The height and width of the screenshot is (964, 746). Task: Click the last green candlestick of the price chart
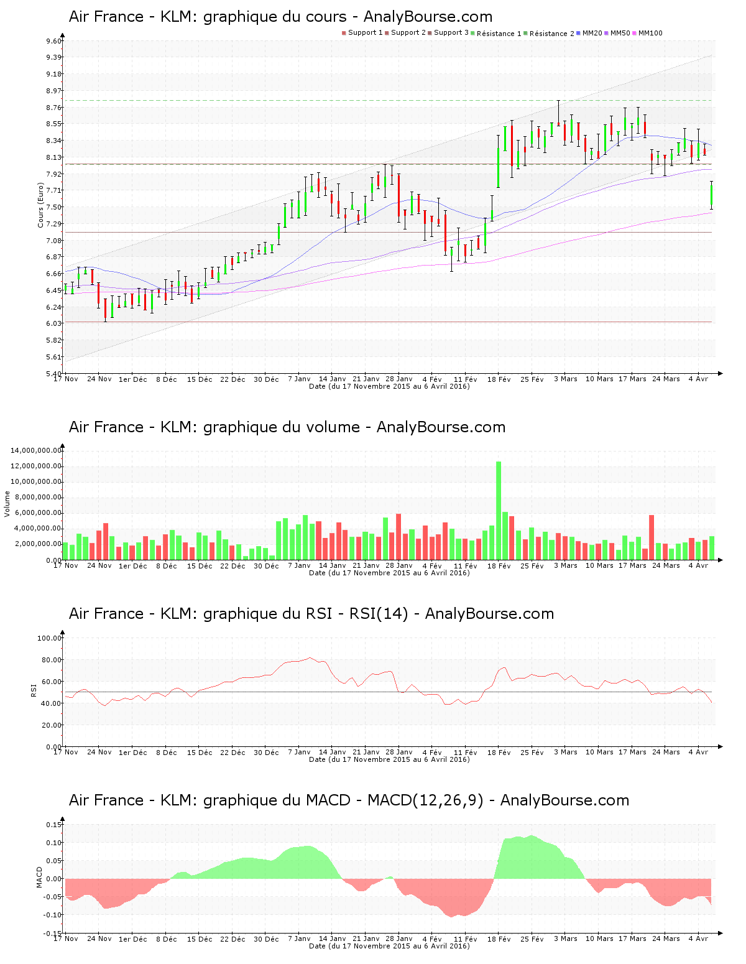click(712, 196)
